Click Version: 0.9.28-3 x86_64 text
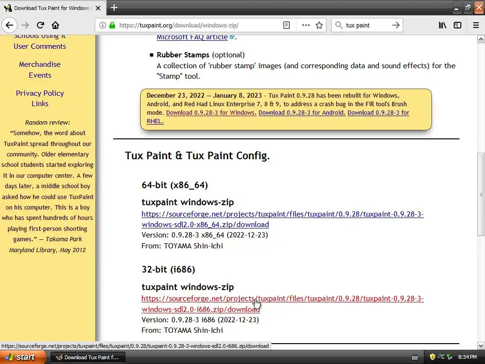 coord(205,235)
